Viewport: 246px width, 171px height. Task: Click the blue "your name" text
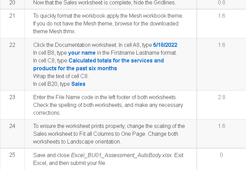(82, 53)
